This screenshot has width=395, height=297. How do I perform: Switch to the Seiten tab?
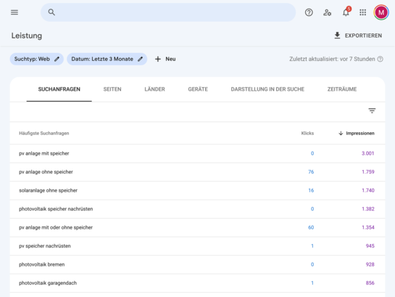pos(112,89)
